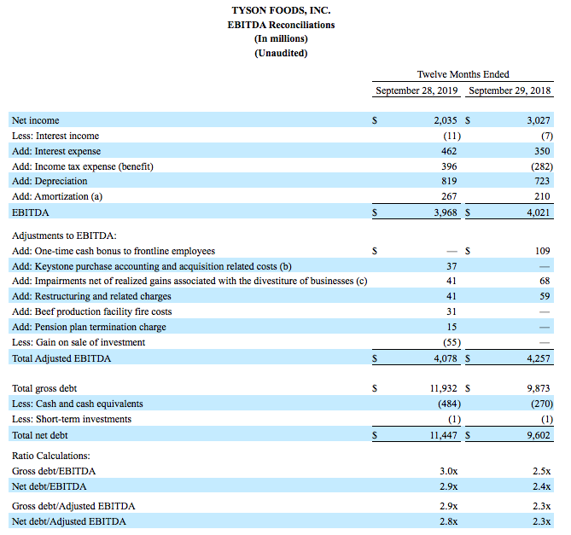Click Depreciation value 723
Screen dimensions: 571x535
click(x=542, y=181)
